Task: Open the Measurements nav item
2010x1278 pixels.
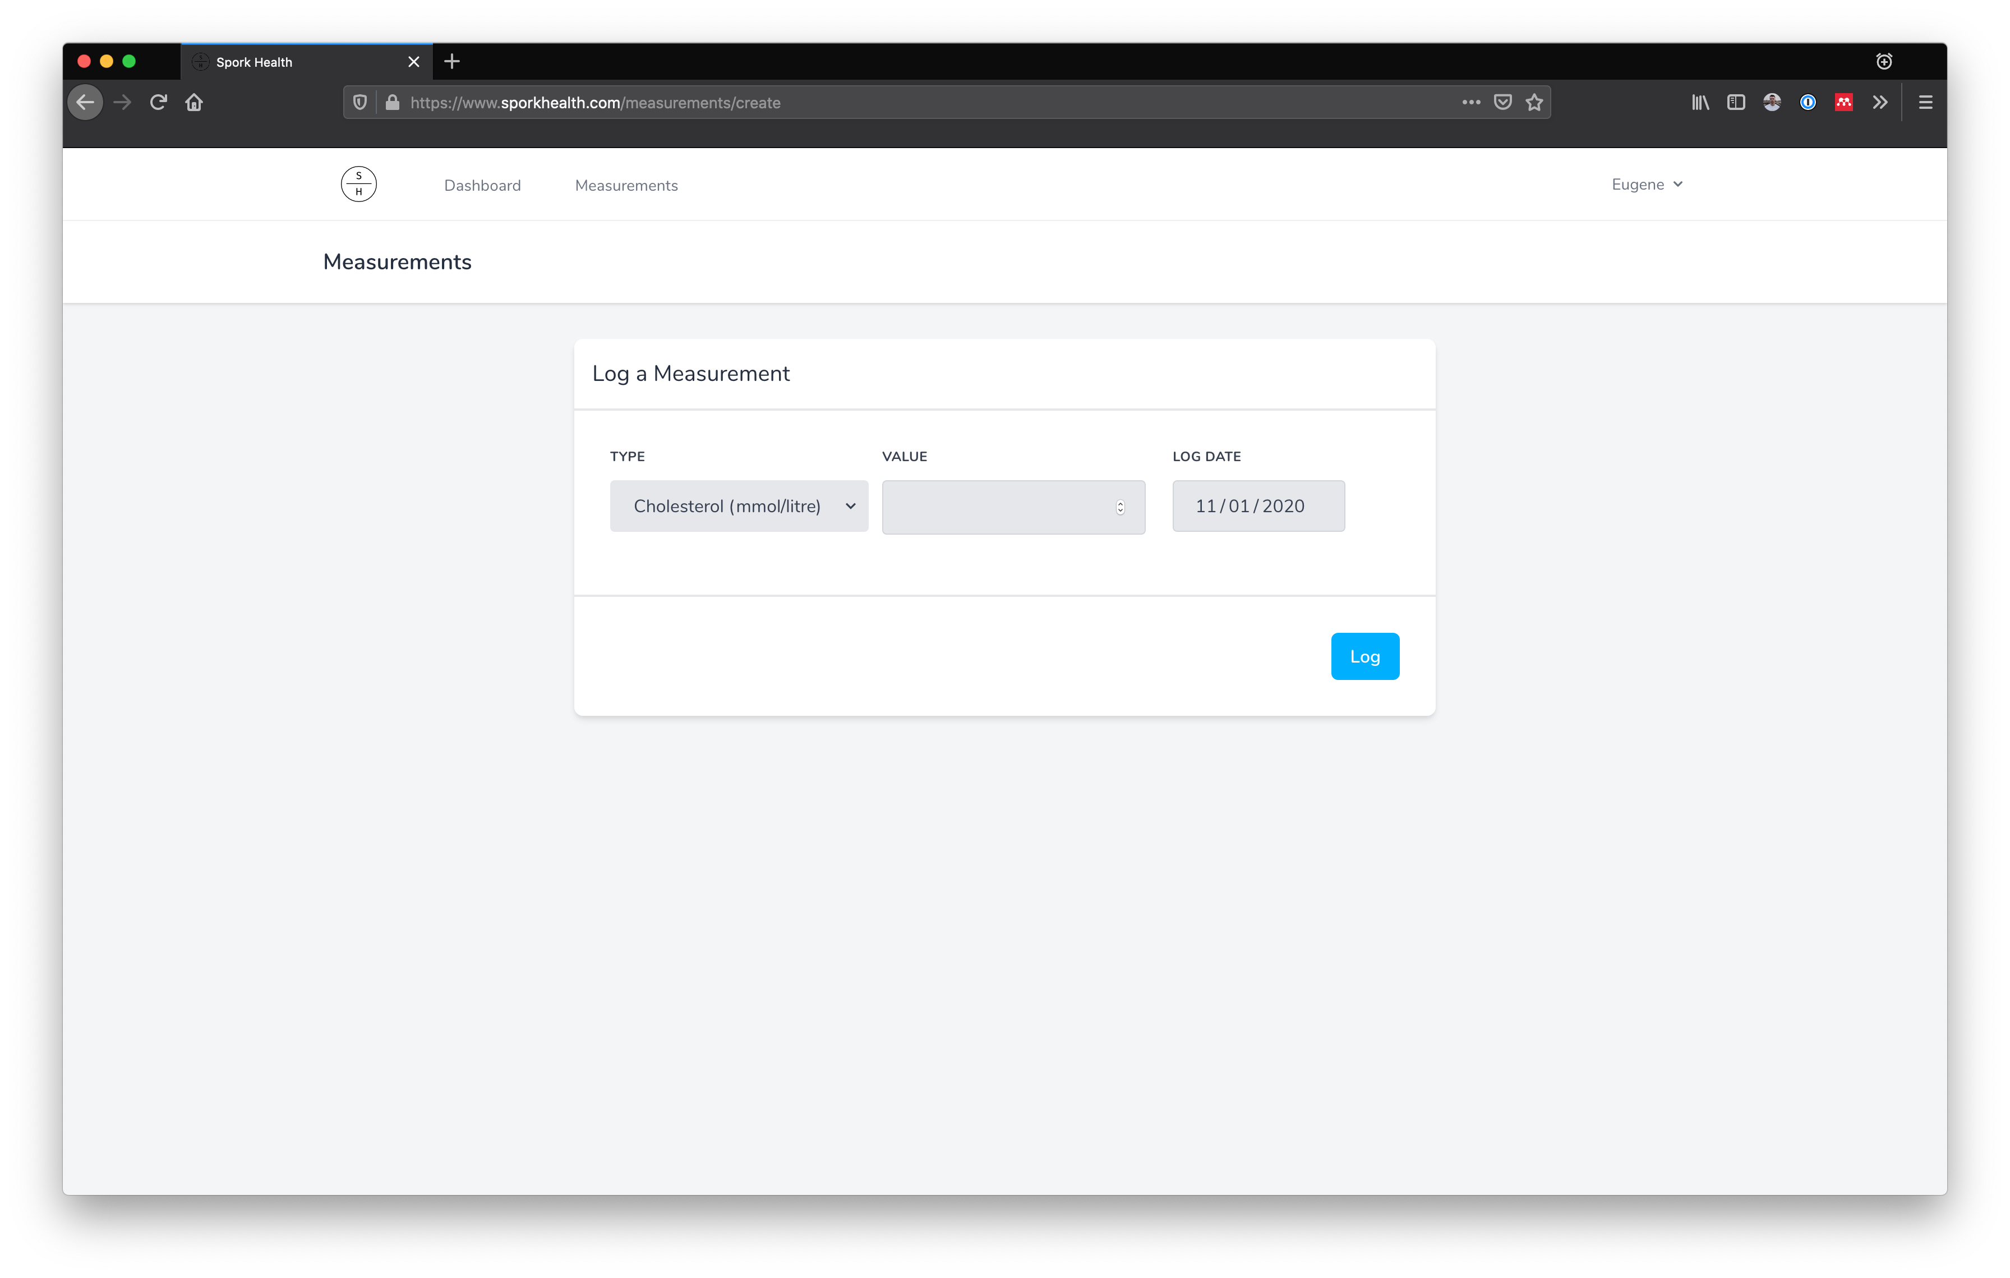Action: coord(626,185)
